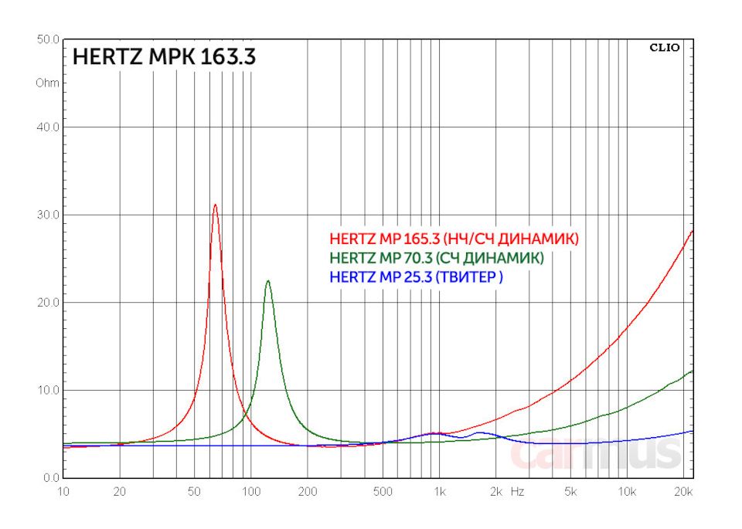The width and height of the screenshot is (742, 529).
Task: Click the chart title HERTZ MPK 163.3
Action: (164, 56)
